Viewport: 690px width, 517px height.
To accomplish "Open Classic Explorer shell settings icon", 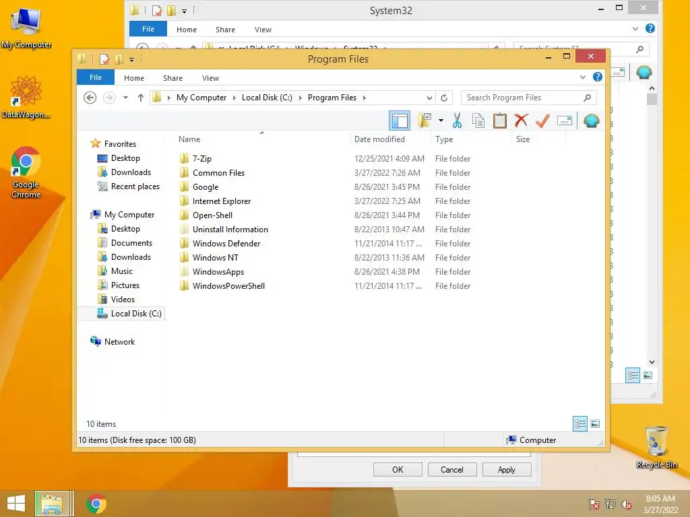I will pyautogui.click(x=591, y=120).
